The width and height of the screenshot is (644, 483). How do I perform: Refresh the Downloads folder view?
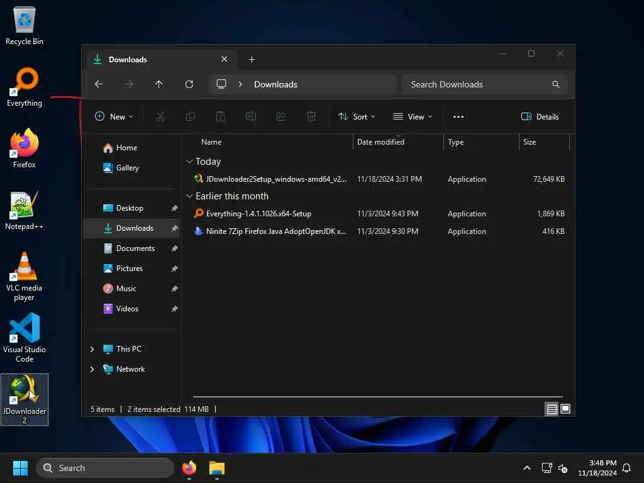(x=189, y=84)
